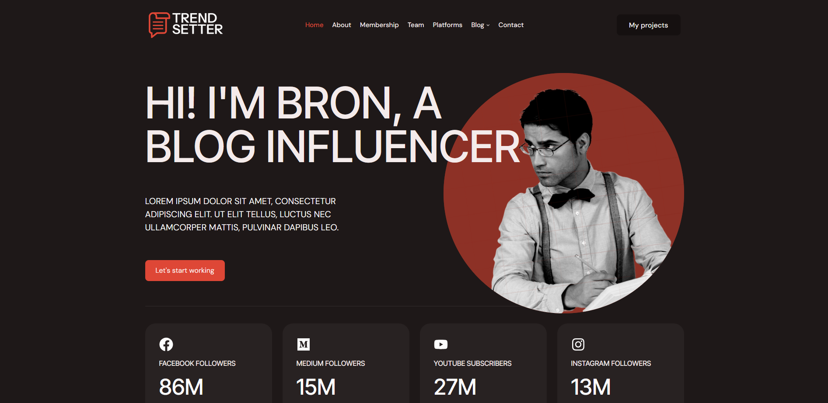Screen dimensions: 828x403
Task: Open the Contact page link
Action: (511, 25)
